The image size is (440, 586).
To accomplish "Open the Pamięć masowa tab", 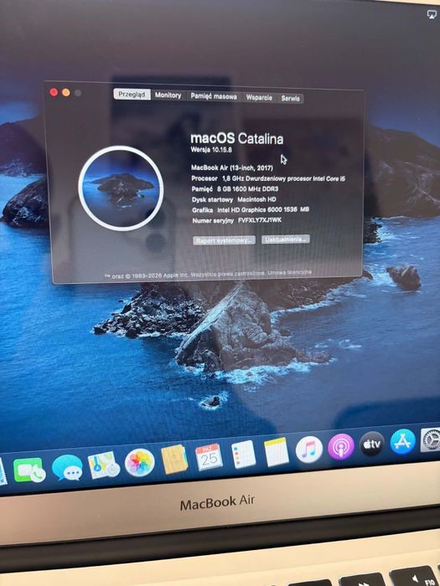I will click(x=214, y=96).
